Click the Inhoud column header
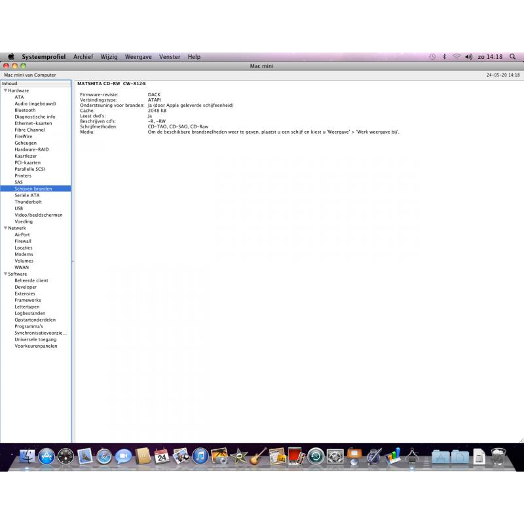Image resolution: width=524 pixels, height=524 pixels. tap(35, 84)
